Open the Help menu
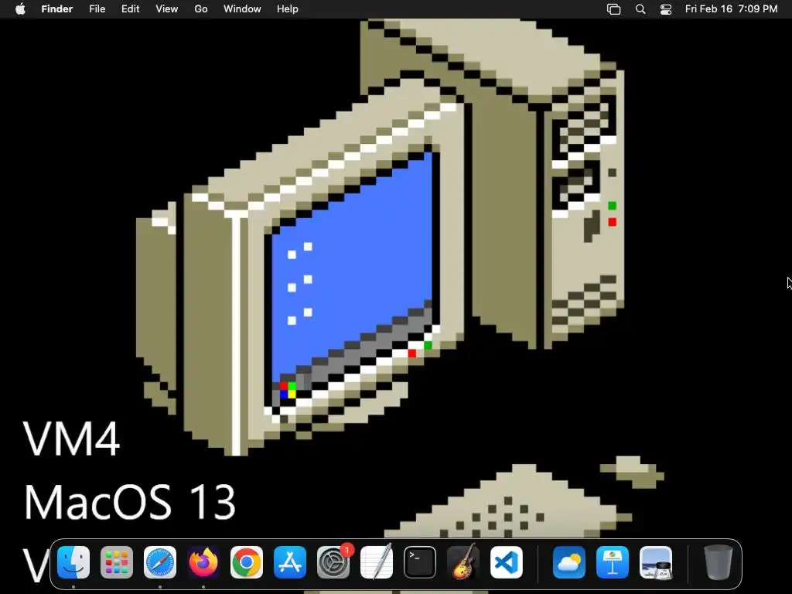Viewport: 792px width, 594px height. coord(288,9)
